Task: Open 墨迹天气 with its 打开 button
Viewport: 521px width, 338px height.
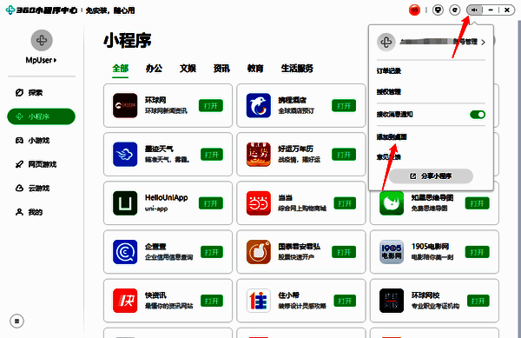Action: tap(212, 155)
